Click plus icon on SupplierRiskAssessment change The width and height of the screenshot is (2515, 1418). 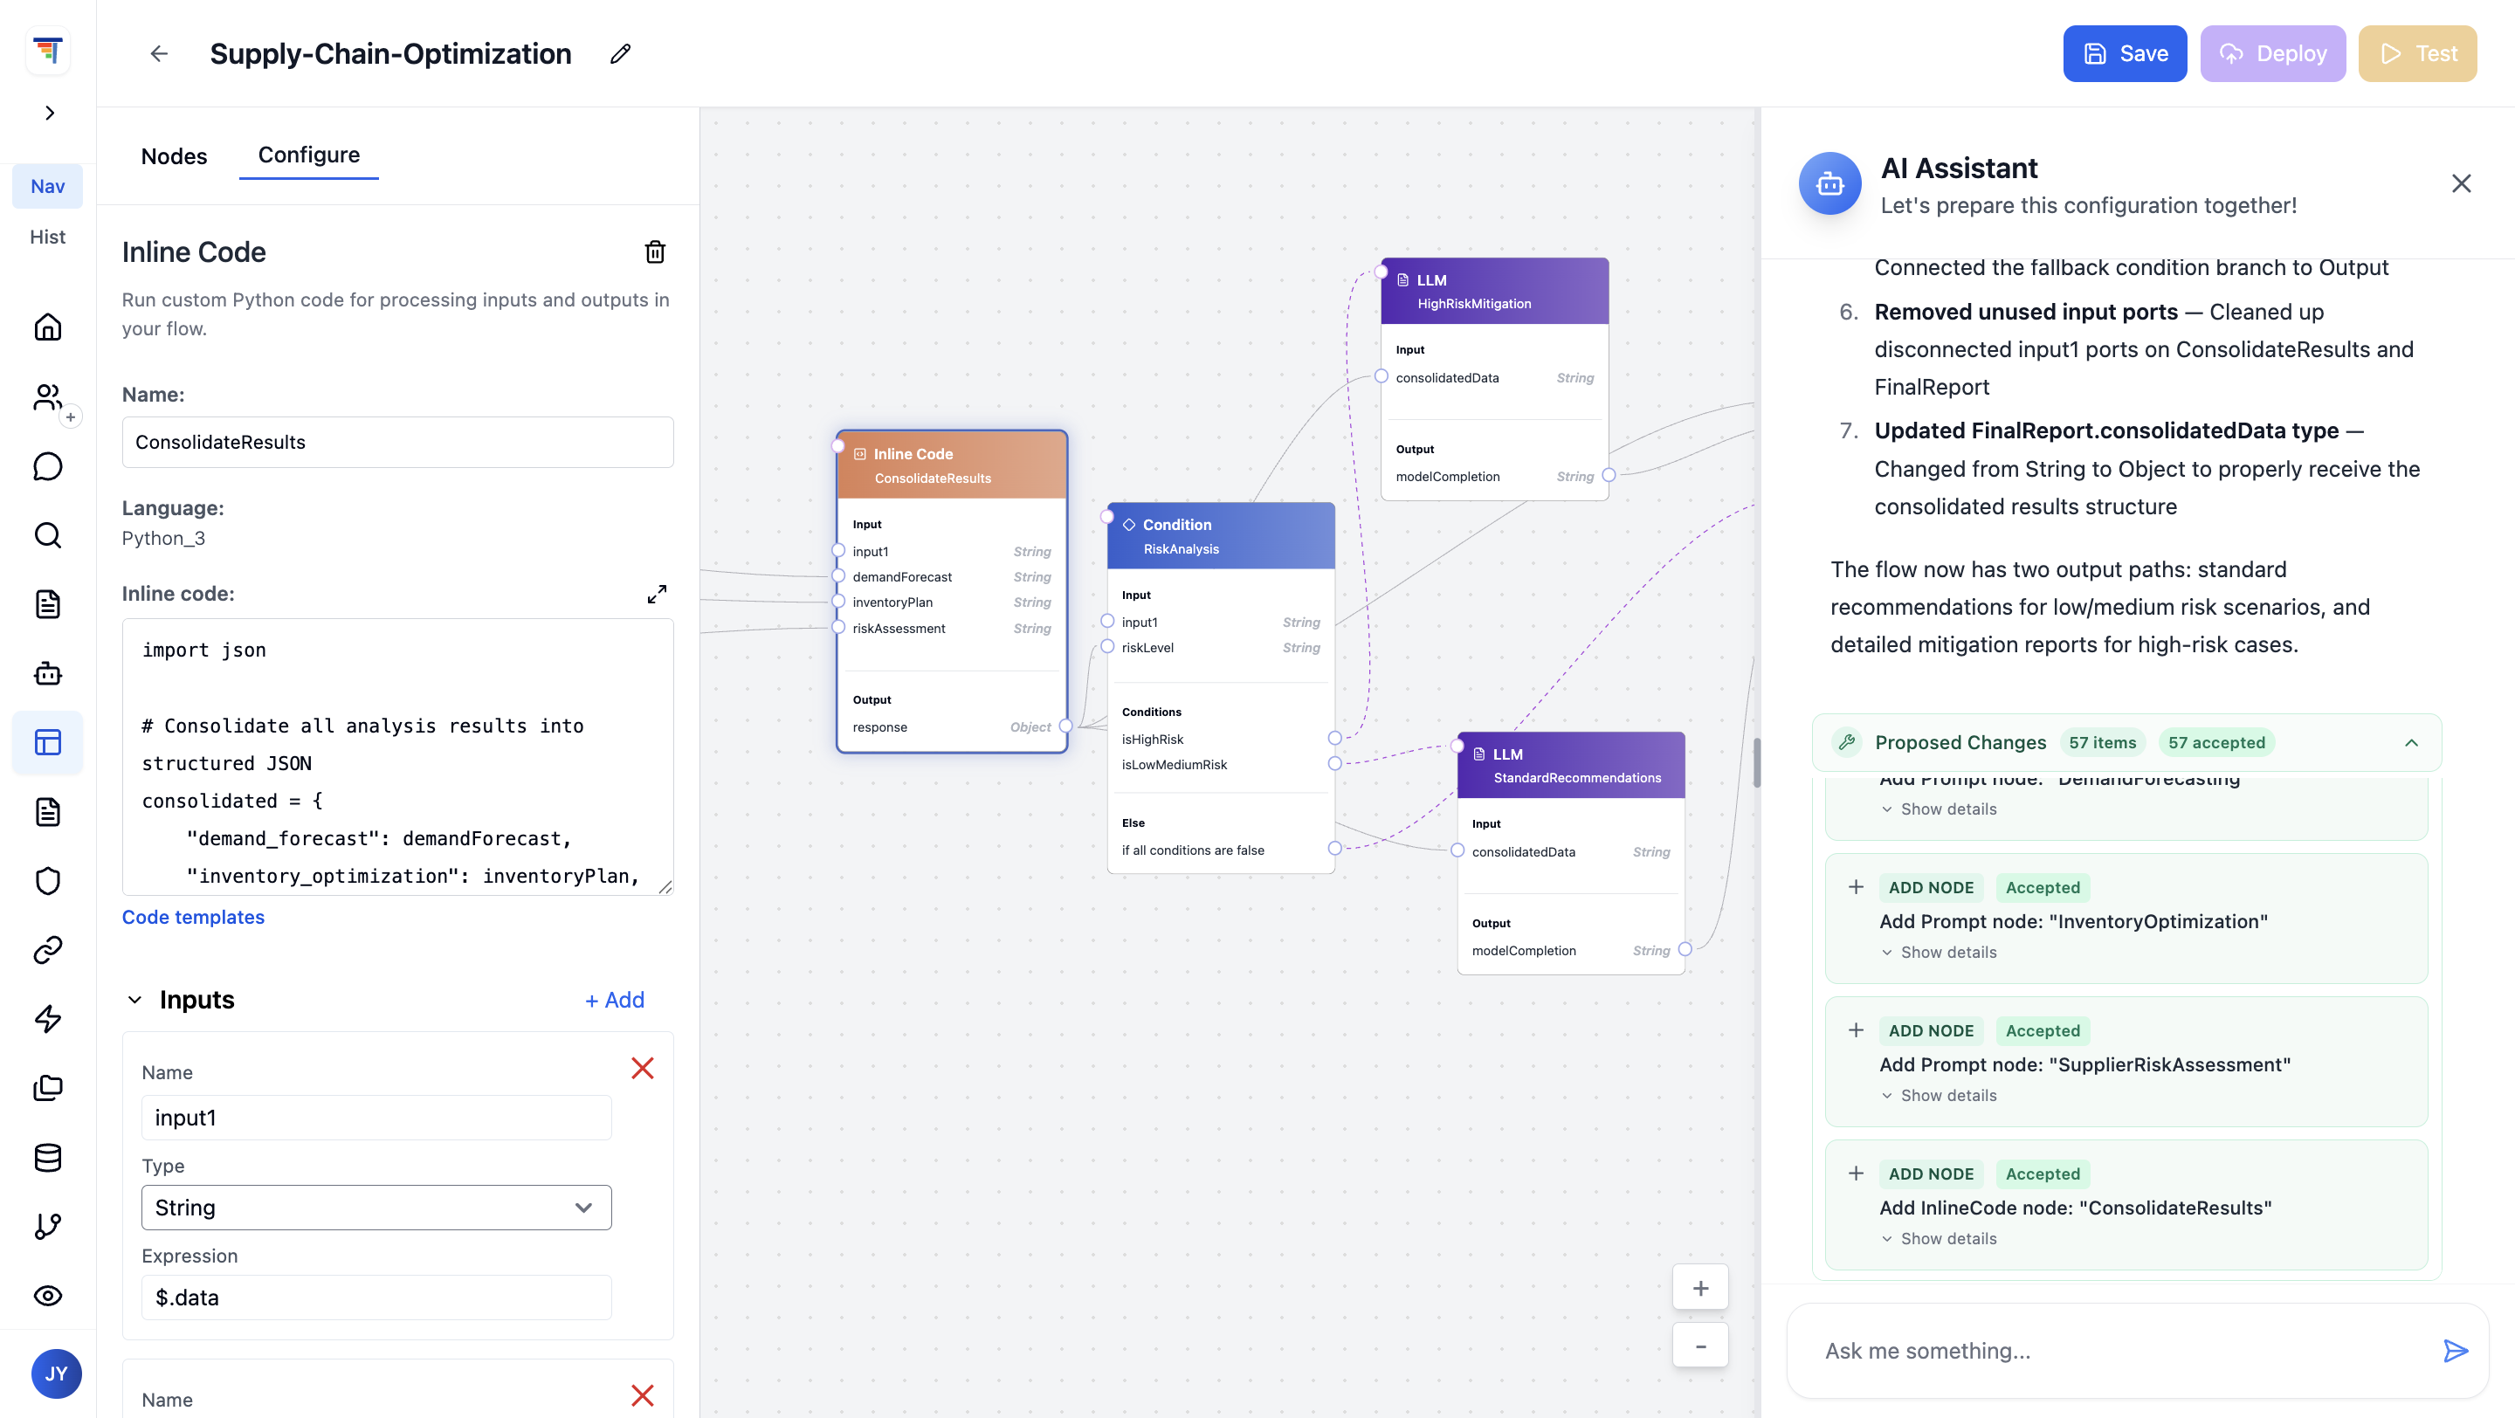point(1856,1030)
